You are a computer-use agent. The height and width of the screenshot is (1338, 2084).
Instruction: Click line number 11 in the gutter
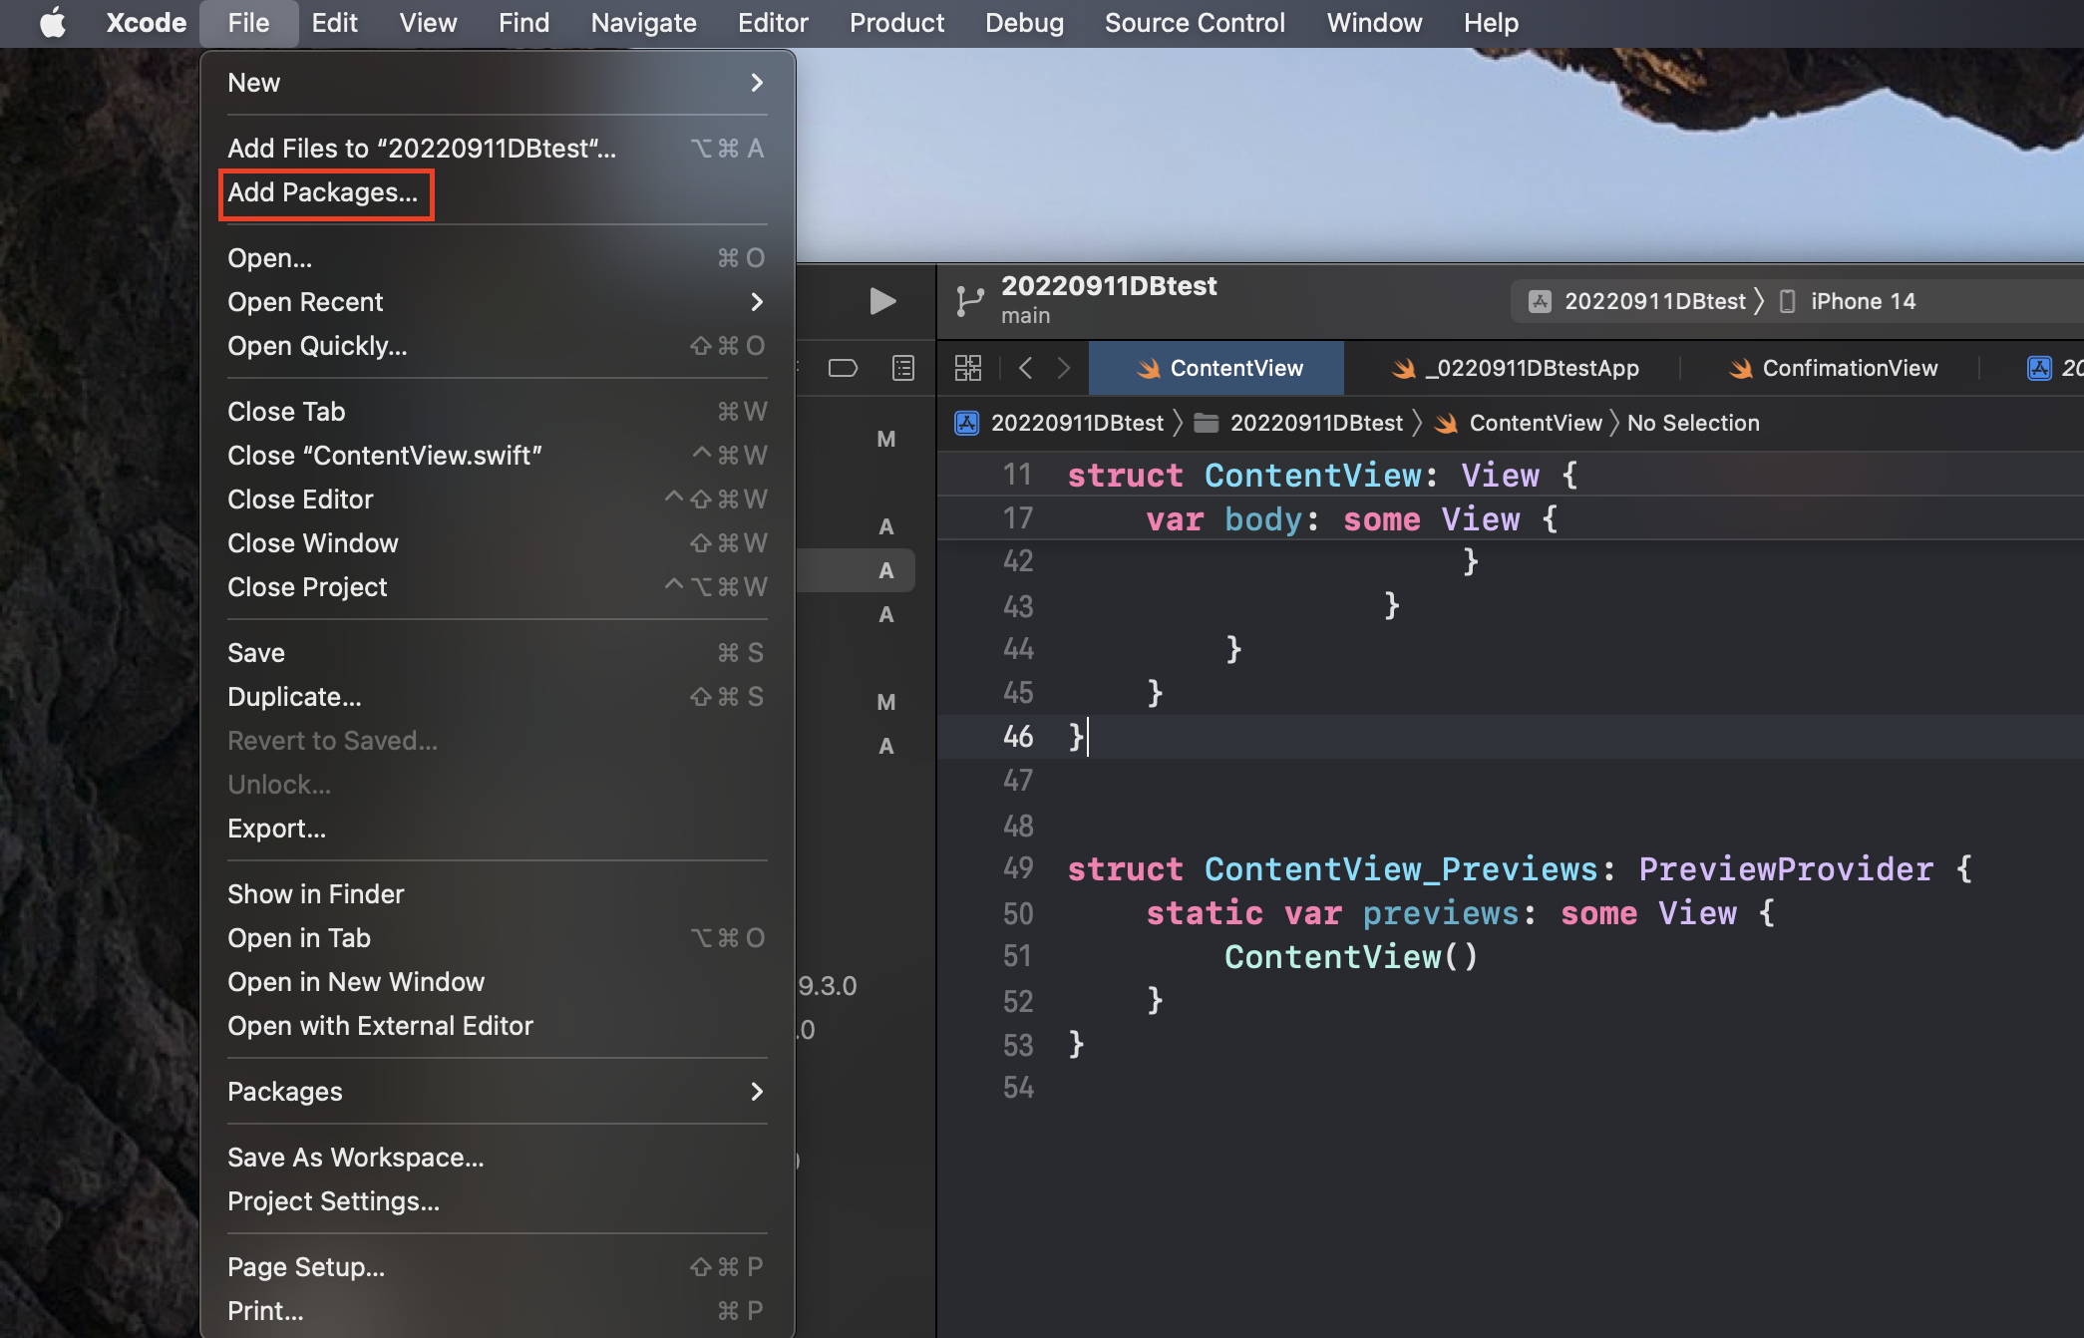point(1017,475)
